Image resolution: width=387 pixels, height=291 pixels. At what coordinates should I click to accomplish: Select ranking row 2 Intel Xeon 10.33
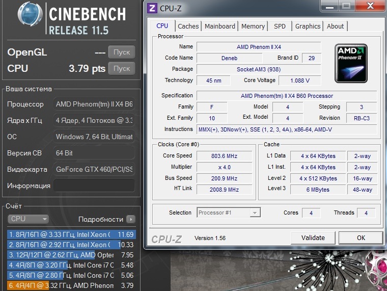(x=71, y=245)
